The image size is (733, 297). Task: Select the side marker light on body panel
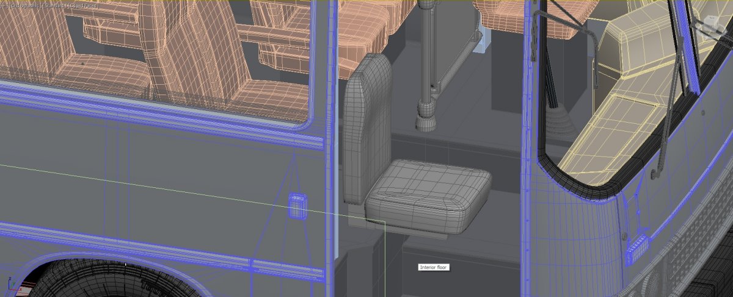point(297,206)
